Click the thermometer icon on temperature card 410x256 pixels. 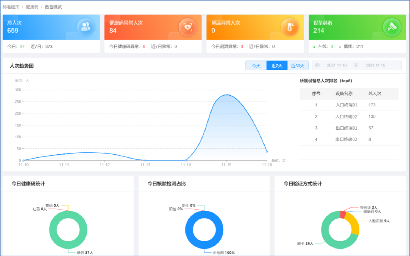coord(290,27)
